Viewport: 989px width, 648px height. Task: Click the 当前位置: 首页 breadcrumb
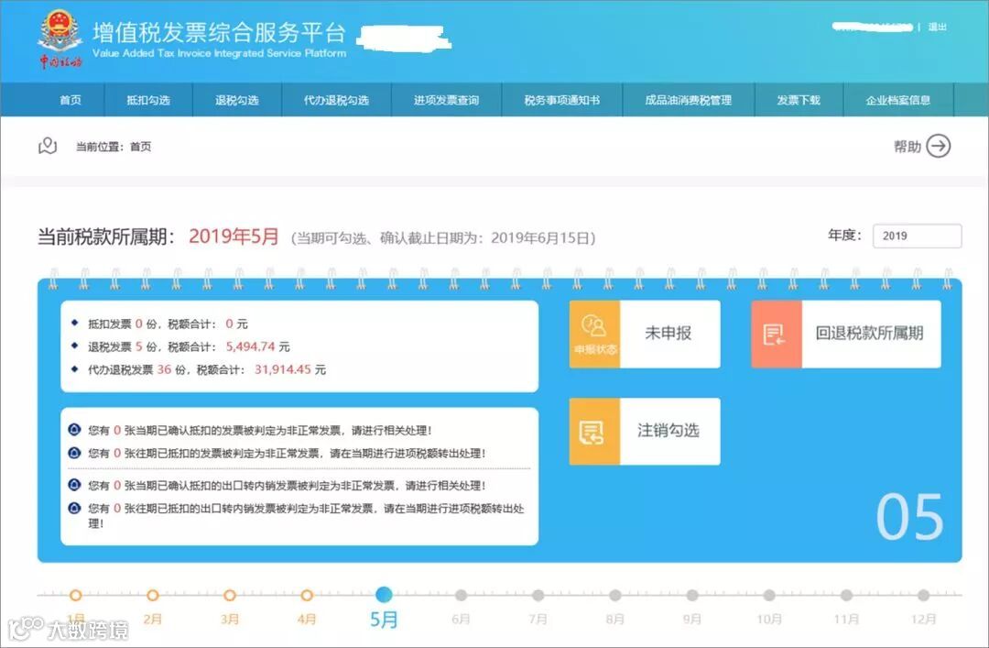(x=114, y=147)
